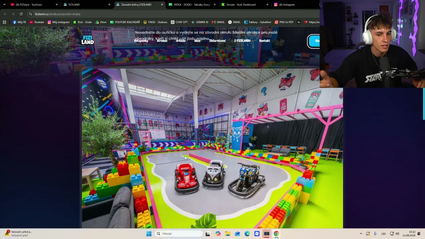425x239 pixels.
Task: Open the EMAIL bookmark
Action: pyautogui.click(x=234, y=22)
